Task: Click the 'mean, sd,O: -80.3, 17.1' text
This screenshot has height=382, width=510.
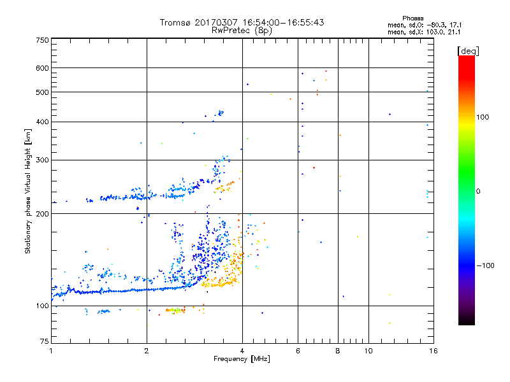Action: point(425,25)
